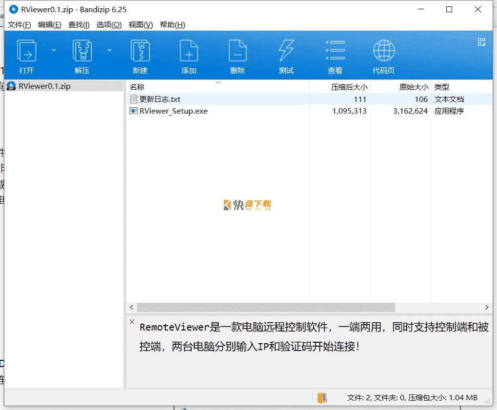Viewport: 497px width, 410px height.
Task: Open the 选项(O) menu
Action: click(x=109, y=25)
